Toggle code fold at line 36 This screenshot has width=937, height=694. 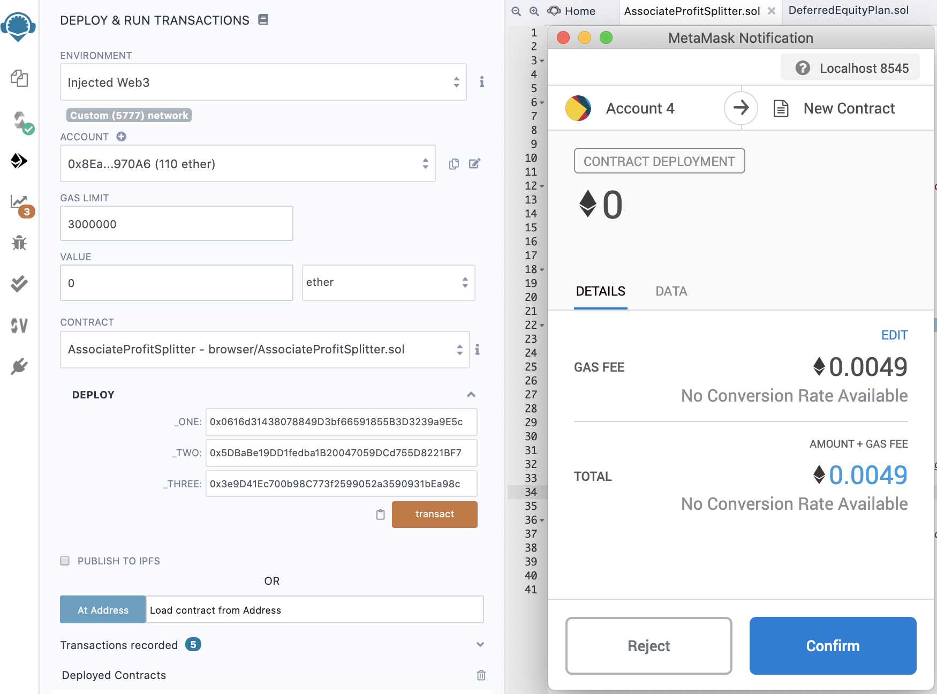[542, 520]
